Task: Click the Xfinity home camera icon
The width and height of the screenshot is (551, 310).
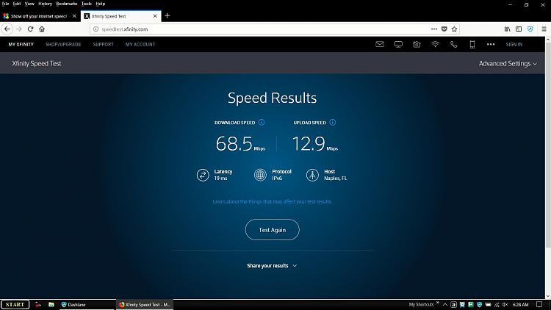Action: point(417,44)
